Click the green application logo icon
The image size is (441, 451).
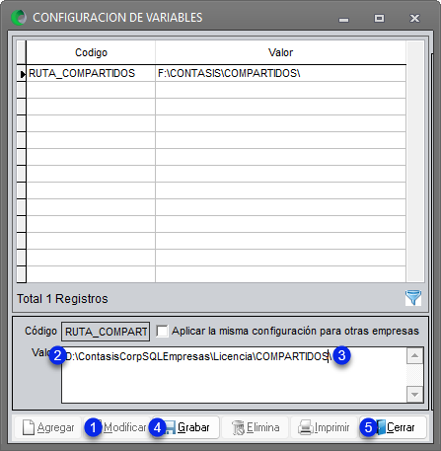[x=19, y=18]
